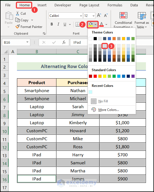The image size is (154, 192).
Task: Toggle Bold formatting
Action: click(52, 24)
